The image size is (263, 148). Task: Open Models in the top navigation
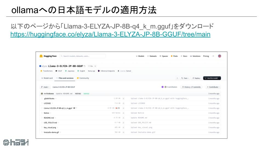coord(140,56)
